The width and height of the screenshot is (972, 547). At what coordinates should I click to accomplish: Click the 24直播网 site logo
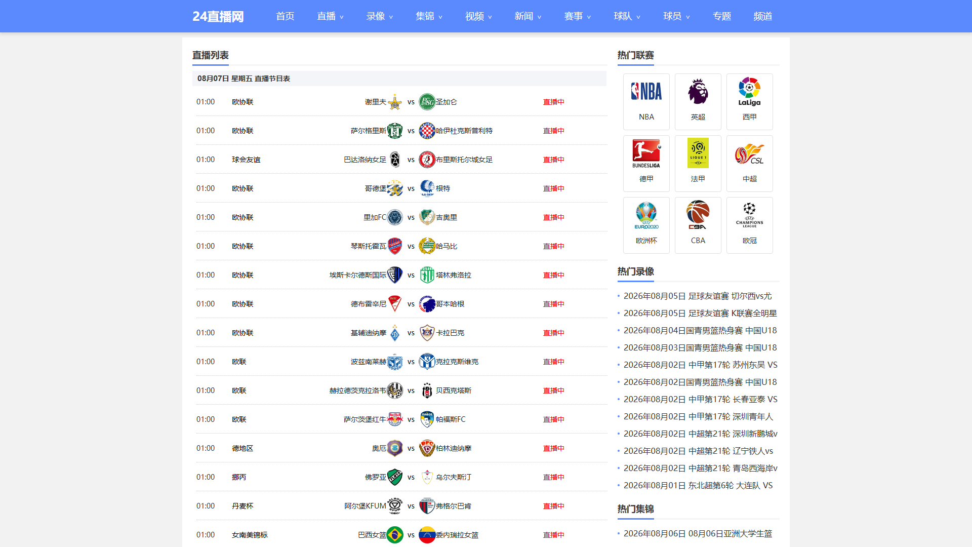point(218,16)
